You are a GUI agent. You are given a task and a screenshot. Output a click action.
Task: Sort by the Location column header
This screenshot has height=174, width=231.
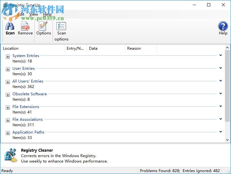point(32,48)
